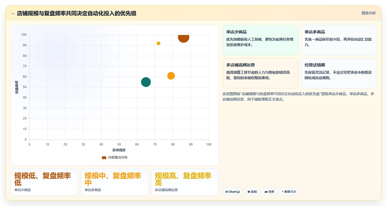Viewport: 387px width, 206px height.
Task: Click the icon inside the 进度 chip
Action: (266, 192)
